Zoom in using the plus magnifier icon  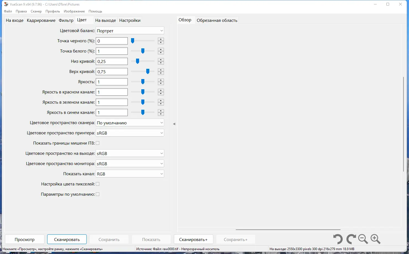click(376, 239)
